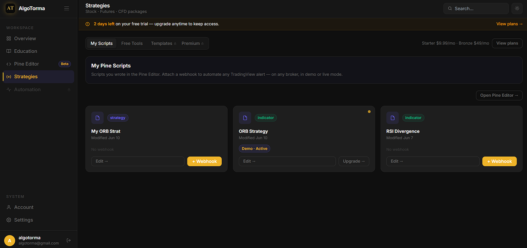Screen dimensions: 527x248
Task: Open Account page in sidebar
Action: (38, 207)
